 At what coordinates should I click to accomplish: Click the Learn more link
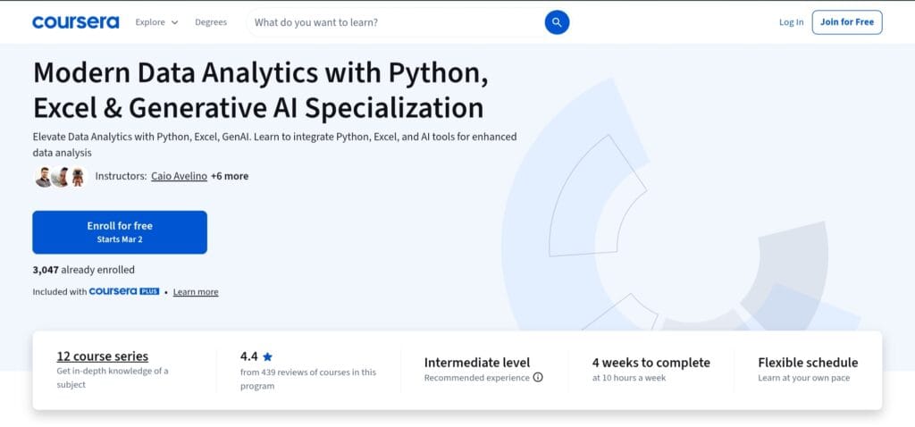tap(196, 292)
